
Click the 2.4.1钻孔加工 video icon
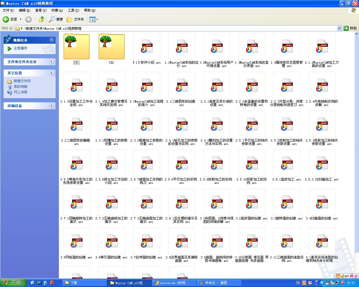182,124
